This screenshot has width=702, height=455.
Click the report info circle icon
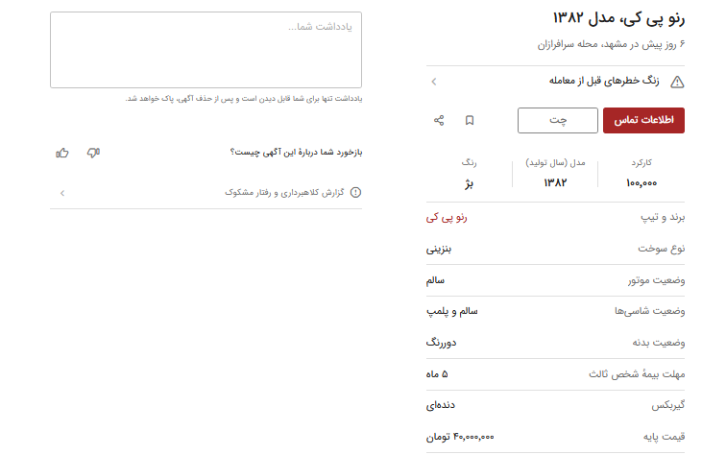click(x=355, y=192)
